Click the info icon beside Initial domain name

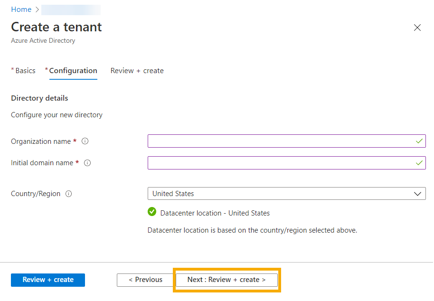click(x=87, y=163)
